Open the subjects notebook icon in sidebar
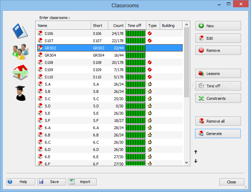 point(20,31)
